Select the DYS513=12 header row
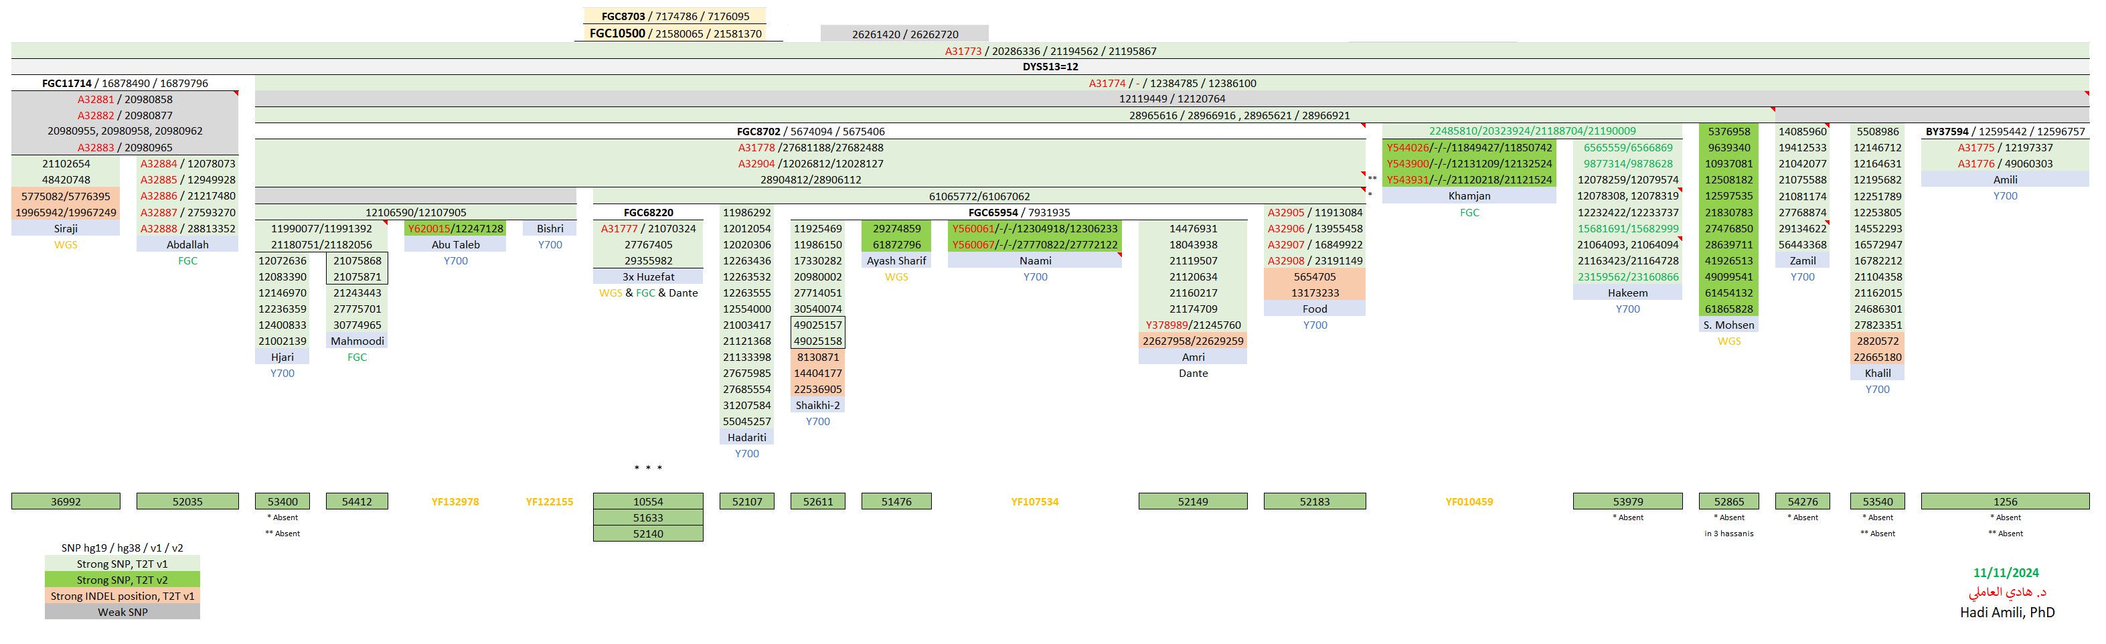The image size is (2106, 644). coord(1050,67)
